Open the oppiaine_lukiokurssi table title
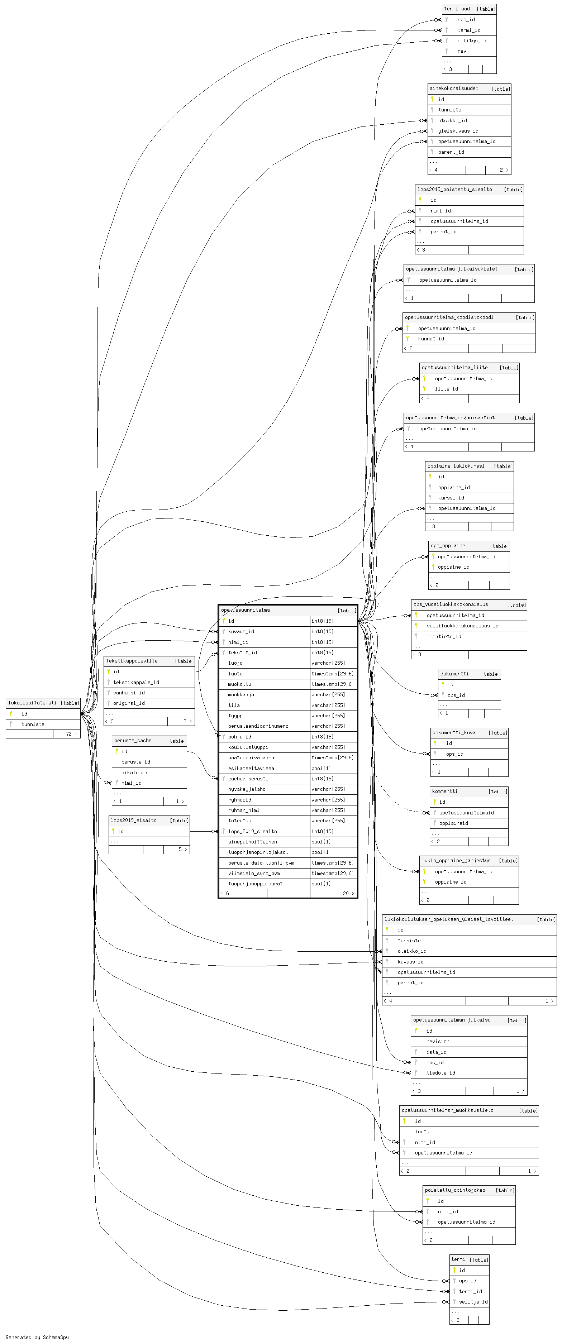Image resolution: width=562 pixels, height=1344 pixels. (x=456, y=466)
